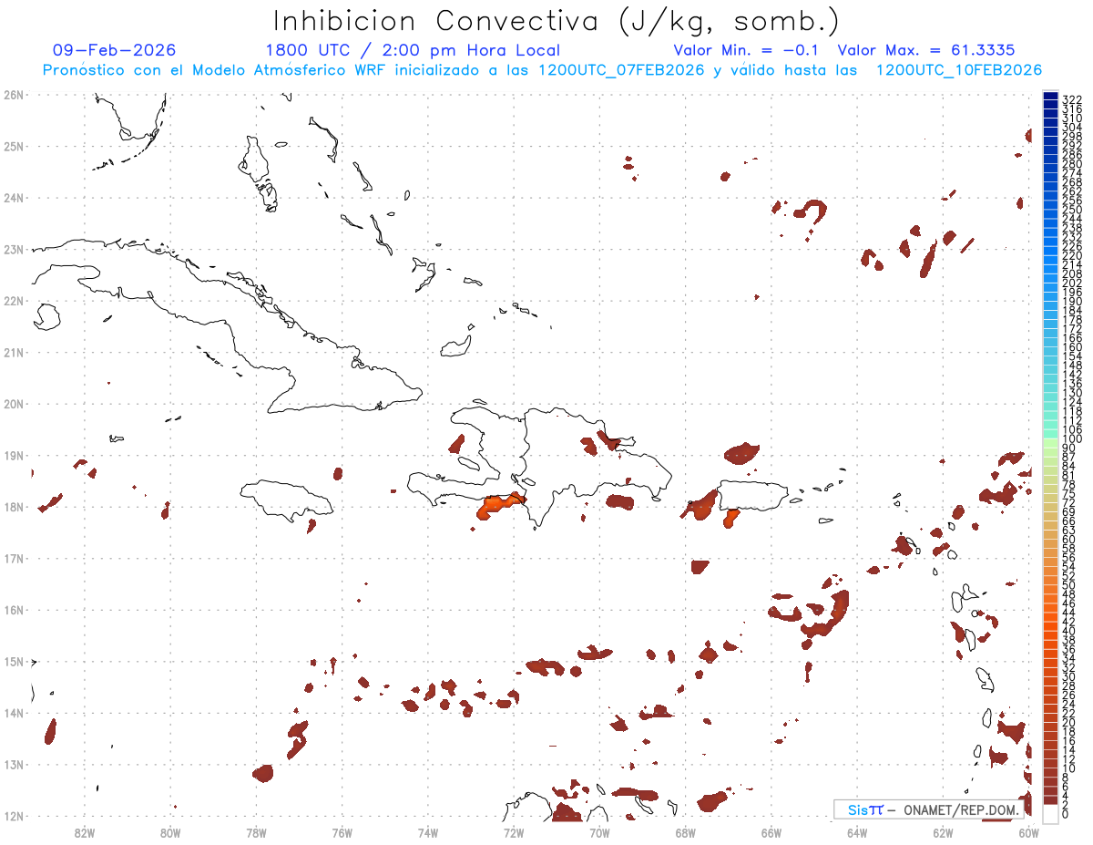
Task: Click the 64W longitude label
Action: pyautogui.click(x=857, y=831)
